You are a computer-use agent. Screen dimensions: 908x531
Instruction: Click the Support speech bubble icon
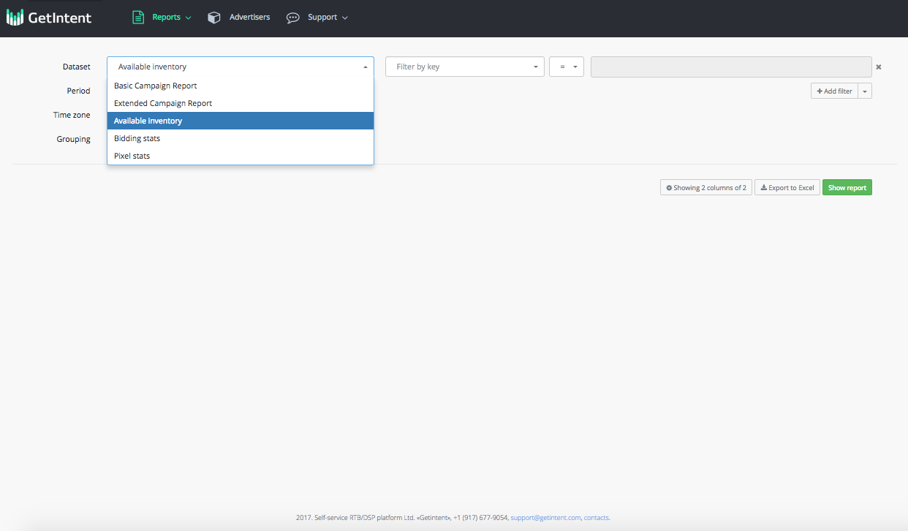tap(292, 18)
